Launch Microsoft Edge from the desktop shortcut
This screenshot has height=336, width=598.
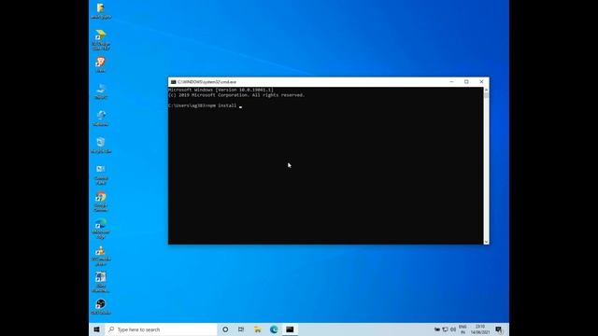pos(101,229)
